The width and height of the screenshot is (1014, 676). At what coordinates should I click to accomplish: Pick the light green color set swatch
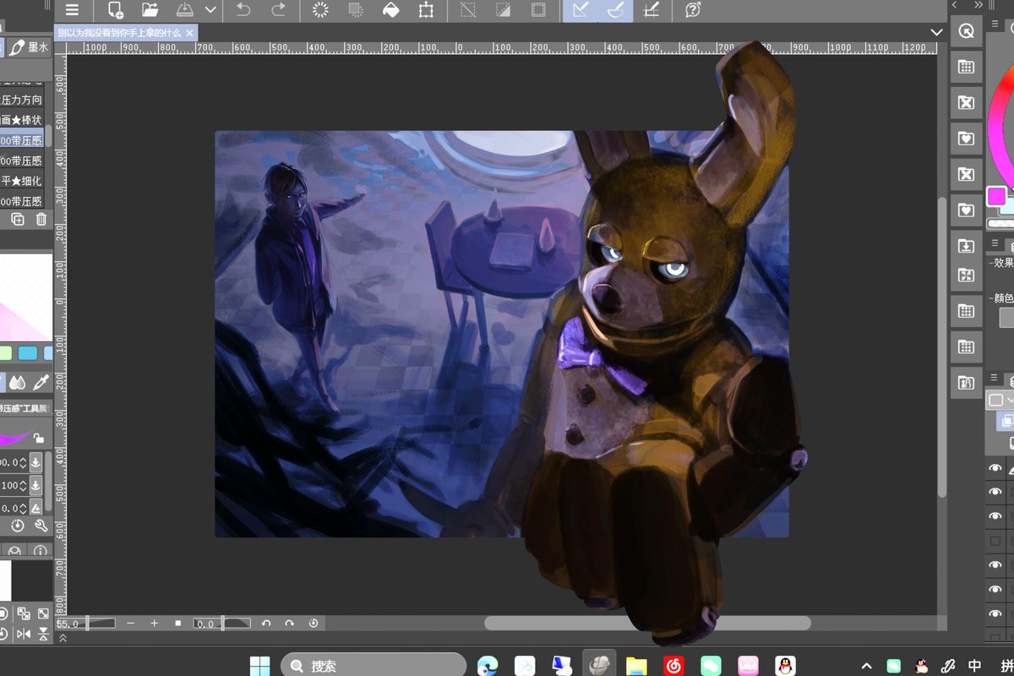click(6, 353)
